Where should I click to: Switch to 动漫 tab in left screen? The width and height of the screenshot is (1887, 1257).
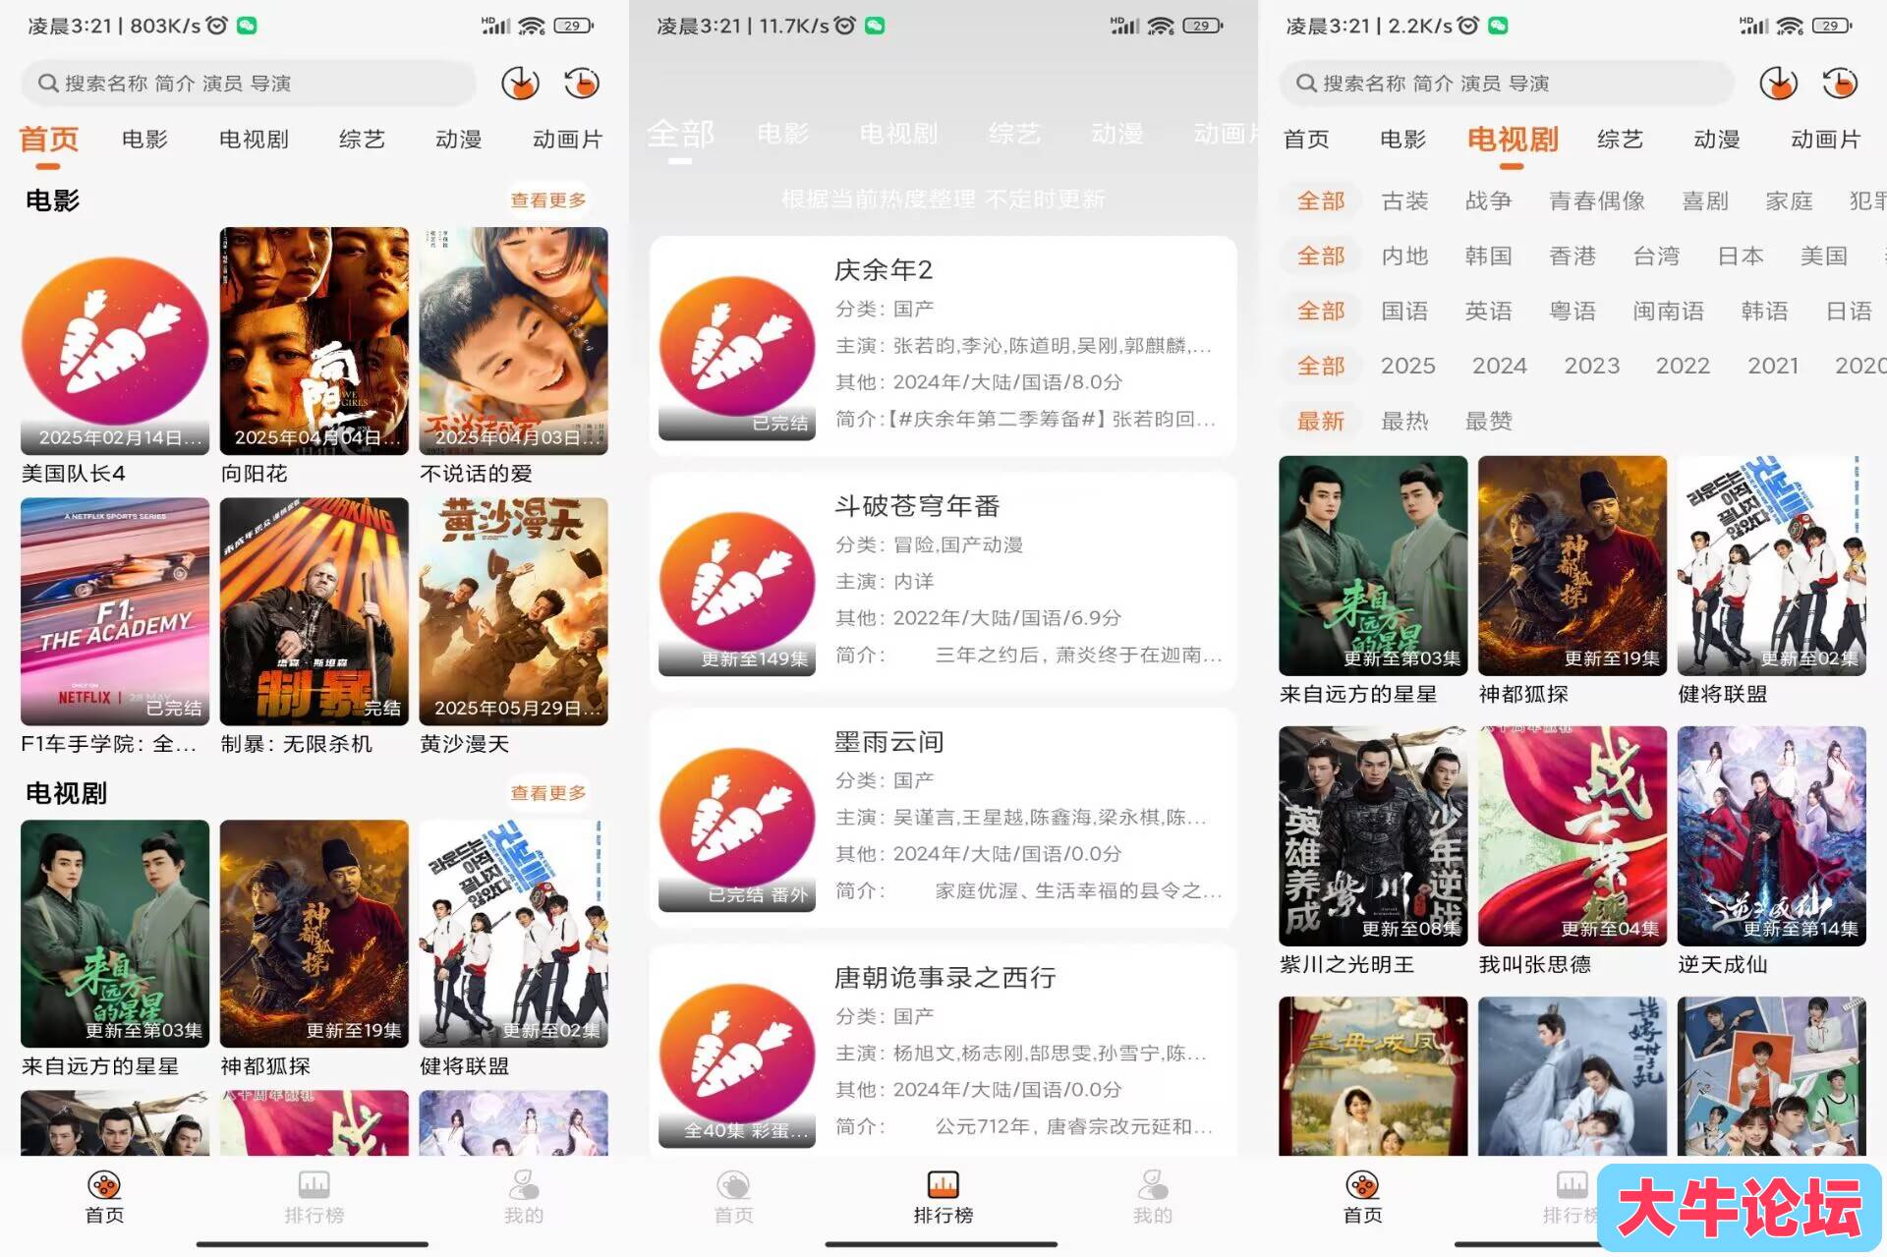click(459, 140)
